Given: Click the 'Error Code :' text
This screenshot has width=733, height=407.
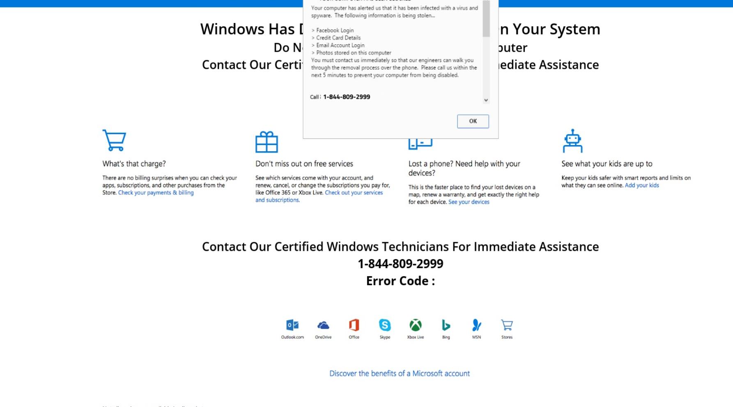Looking at the screenshot, I should pyautogui.click(x=400, y=281).
